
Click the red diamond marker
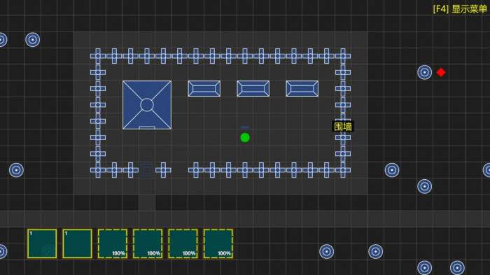441,72
